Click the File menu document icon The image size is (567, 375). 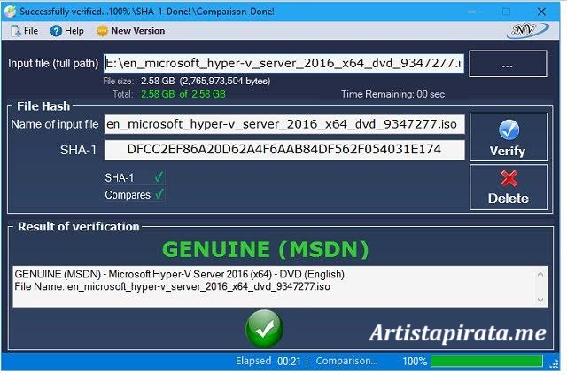[x=16, y=31]
